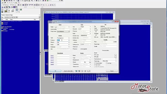Click the VIN input field
Screen dimensions: 167x94
(x=63, y=49)
